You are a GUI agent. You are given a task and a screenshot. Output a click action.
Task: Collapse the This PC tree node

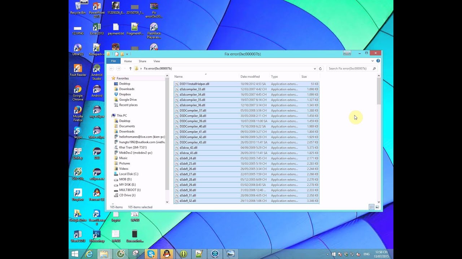(x=109, y=115)
